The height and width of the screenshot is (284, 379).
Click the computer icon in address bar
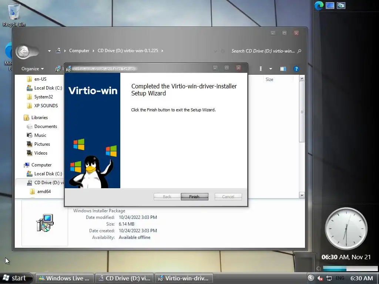point(58,51)
